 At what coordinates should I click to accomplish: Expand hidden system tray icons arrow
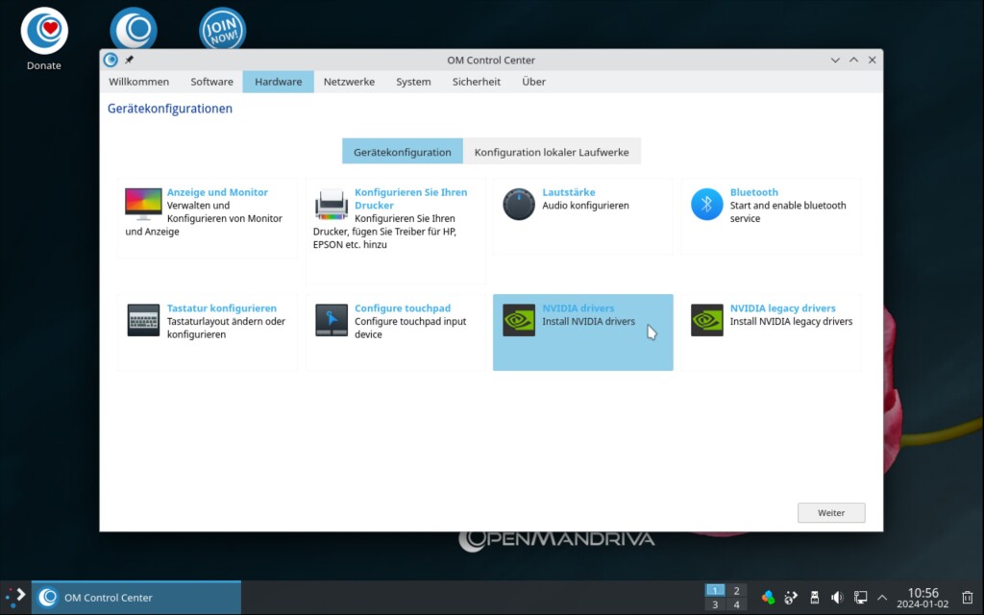[882, 597]
